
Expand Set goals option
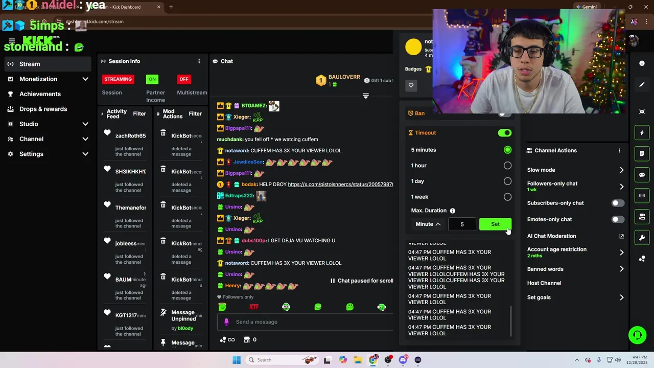pos(621,297)
